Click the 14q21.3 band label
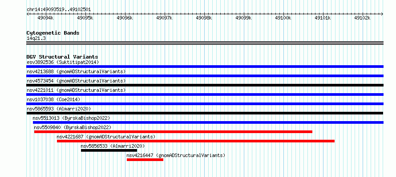The image size is (396, 177). pos(36,39)
